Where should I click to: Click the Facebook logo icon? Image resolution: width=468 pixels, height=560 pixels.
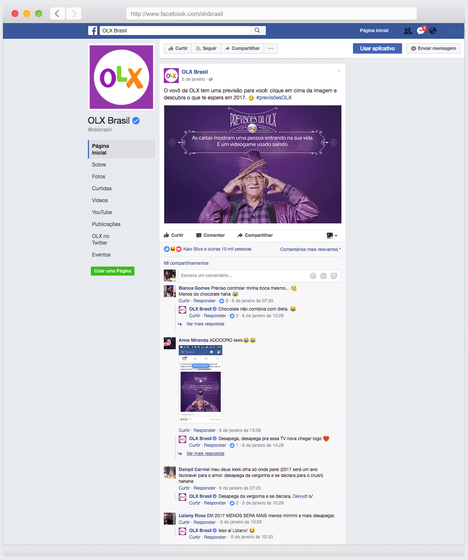[x=93, y=31]
